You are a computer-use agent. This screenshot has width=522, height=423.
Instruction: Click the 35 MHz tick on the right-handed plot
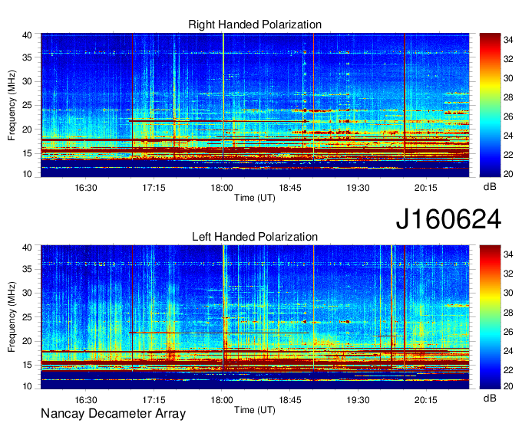(28, 57)
